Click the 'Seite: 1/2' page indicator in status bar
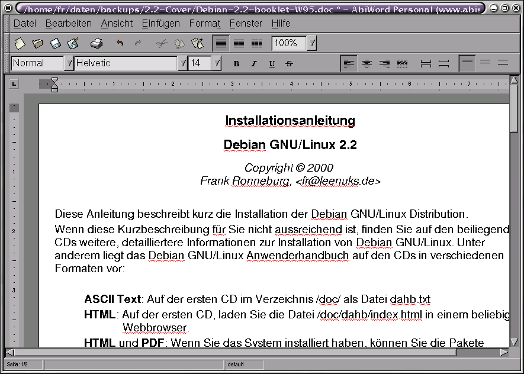The image size is (524, 374). tap(24, 365)
